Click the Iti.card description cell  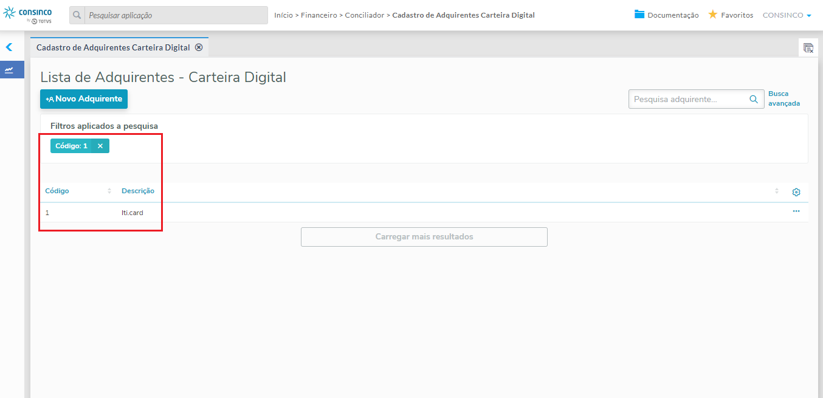pos(133,213)
